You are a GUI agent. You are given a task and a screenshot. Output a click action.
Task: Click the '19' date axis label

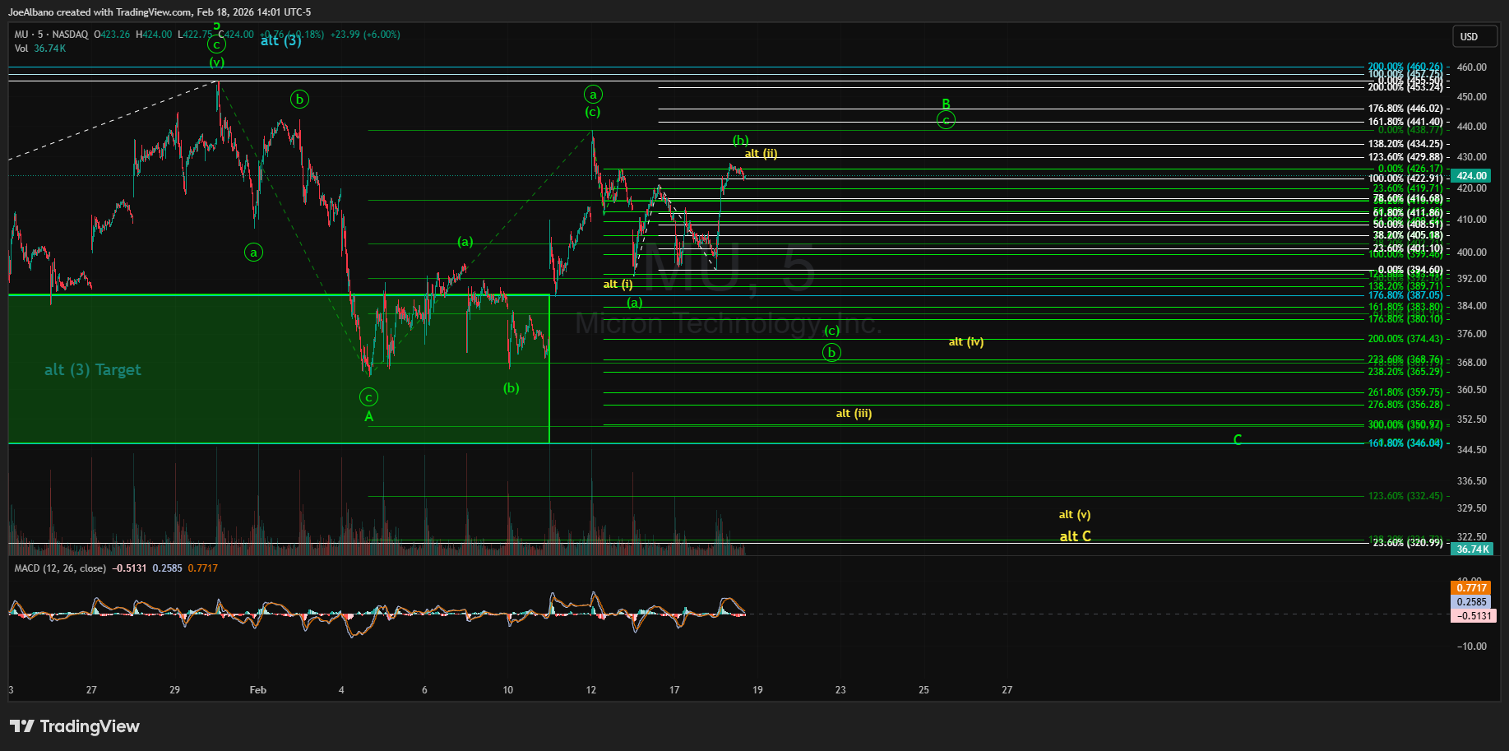tap(757, 690)
